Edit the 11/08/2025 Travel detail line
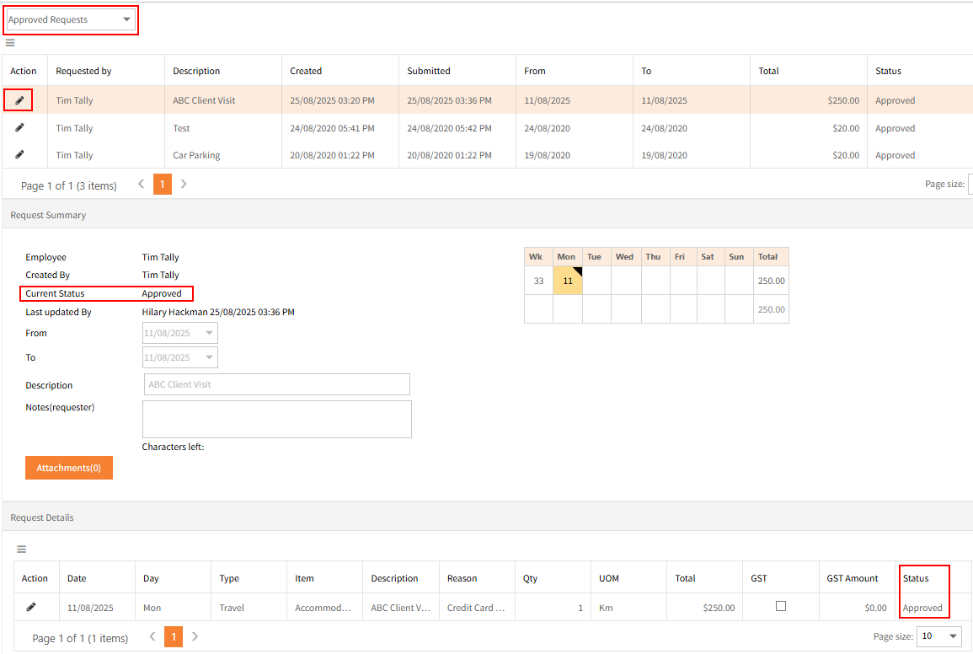 coord(30,607)
